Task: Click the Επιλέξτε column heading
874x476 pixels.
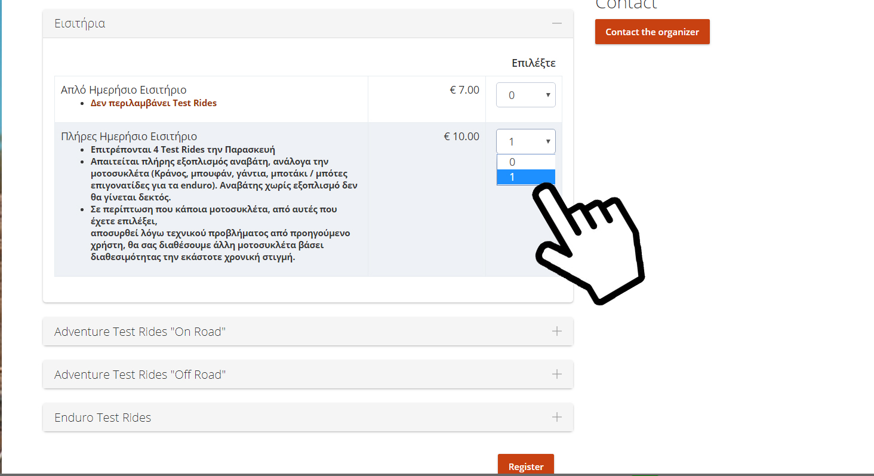Action: (534, 63)
